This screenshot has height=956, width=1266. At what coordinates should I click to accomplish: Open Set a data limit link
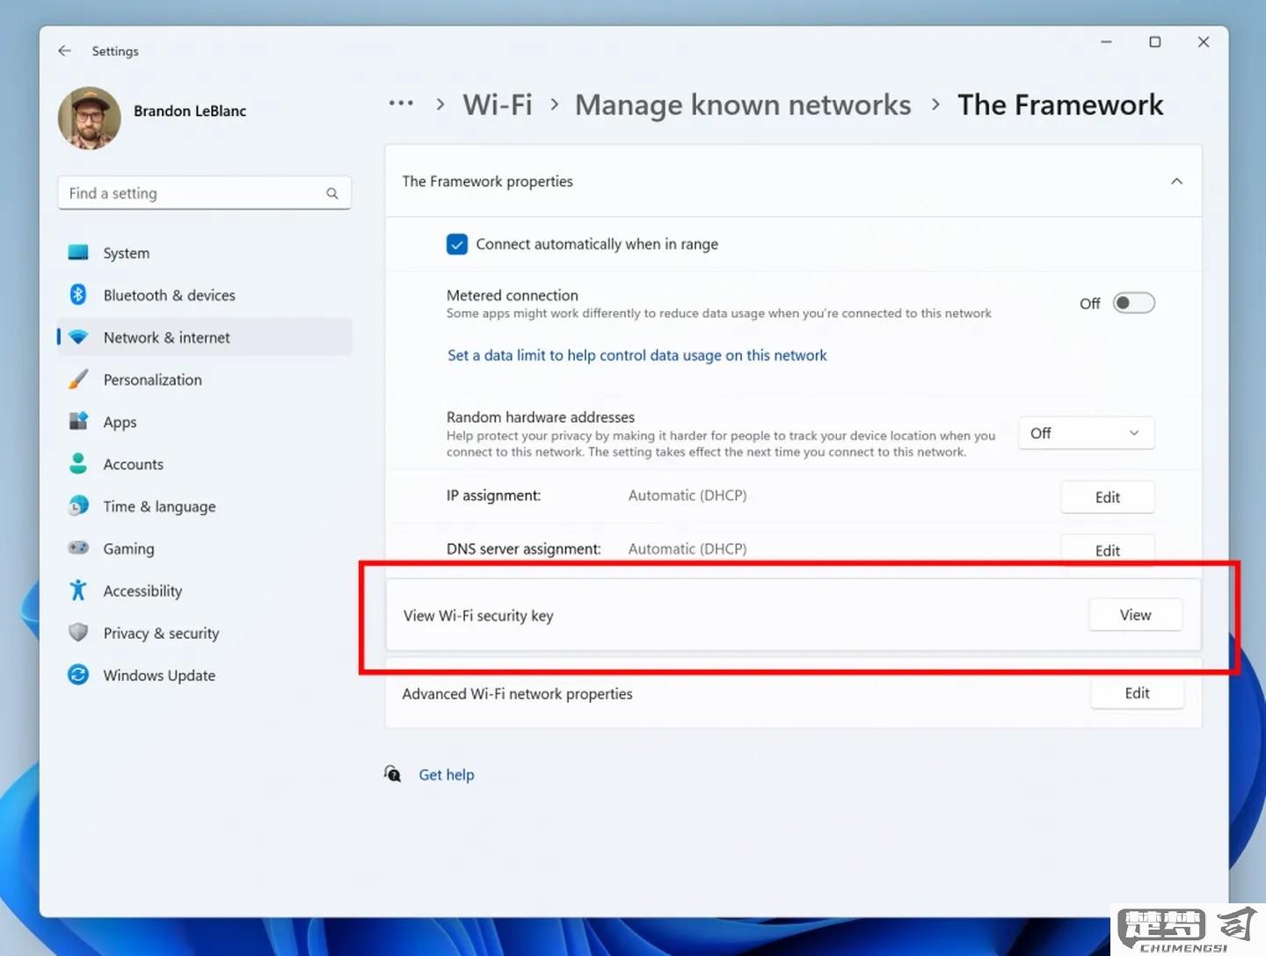point(637,355)
